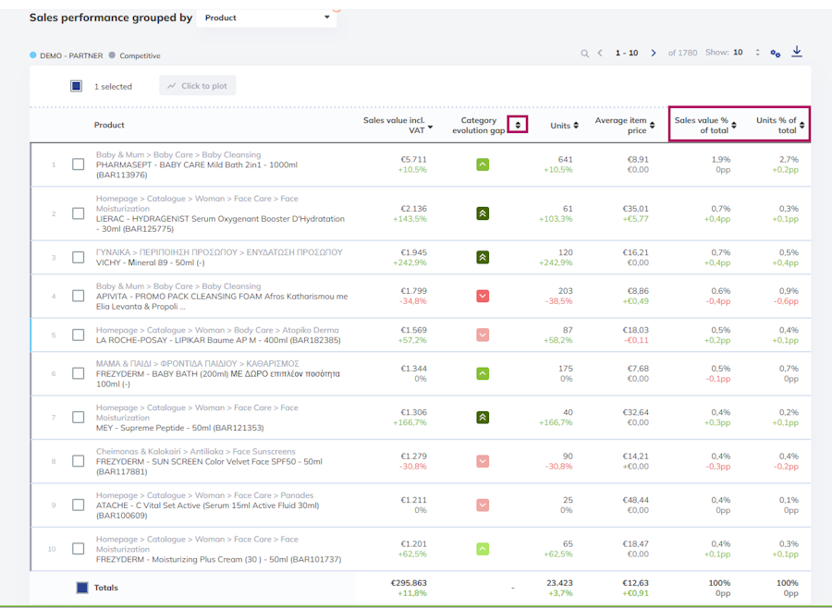Click the Totals row checkbox
Viewport: 832px width, 608px height.
[82, 588]
